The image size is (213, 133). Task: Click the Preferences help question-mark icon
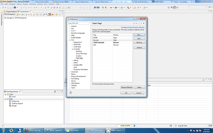(x=70, y=93)
